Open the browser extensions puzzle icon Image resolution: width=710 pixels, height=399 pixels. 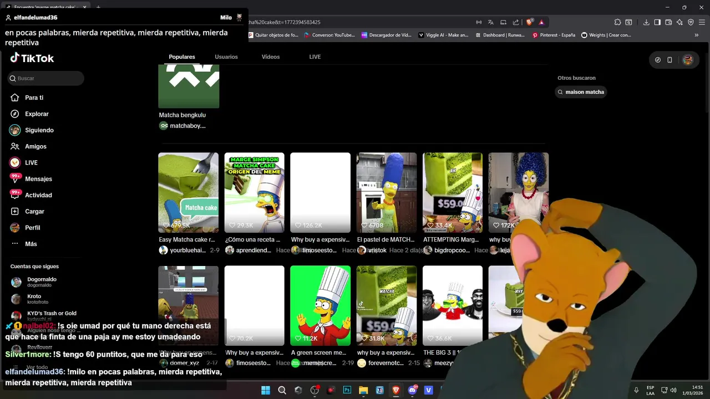click(617, 22)
